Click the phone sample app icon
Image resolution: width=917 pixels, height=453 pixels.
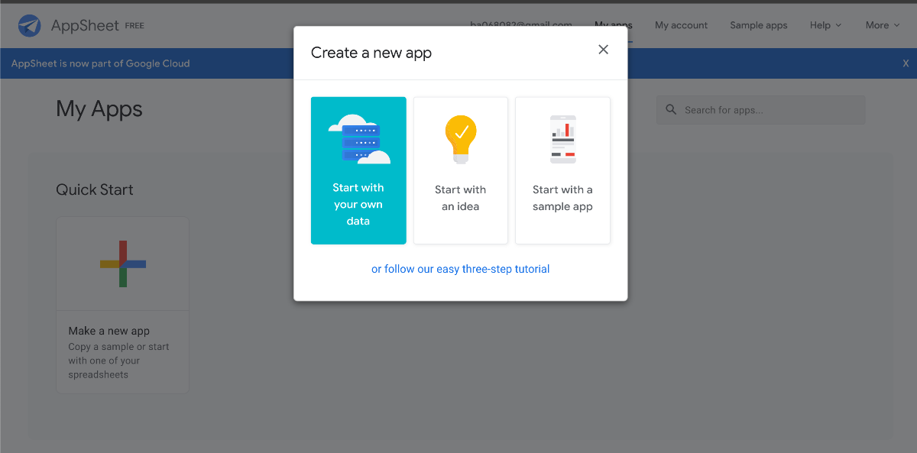563,139
